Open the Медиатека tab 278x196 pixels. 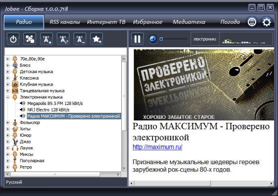pyautogui.click(x=189, y=22)
